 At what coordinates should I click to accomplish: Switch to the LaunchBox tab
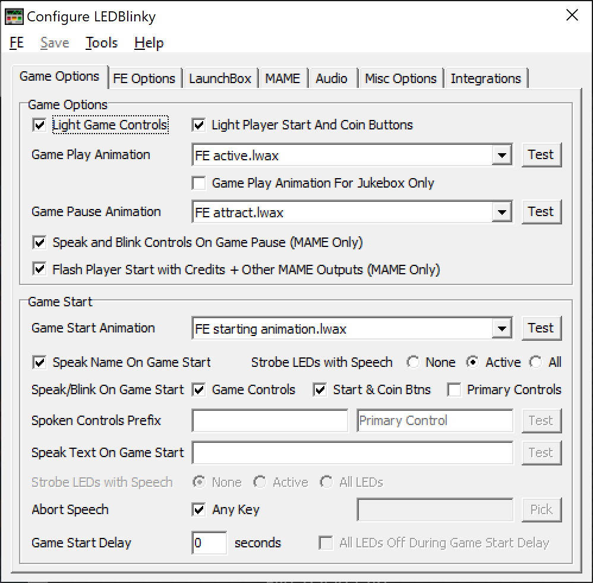pos(220,78)
